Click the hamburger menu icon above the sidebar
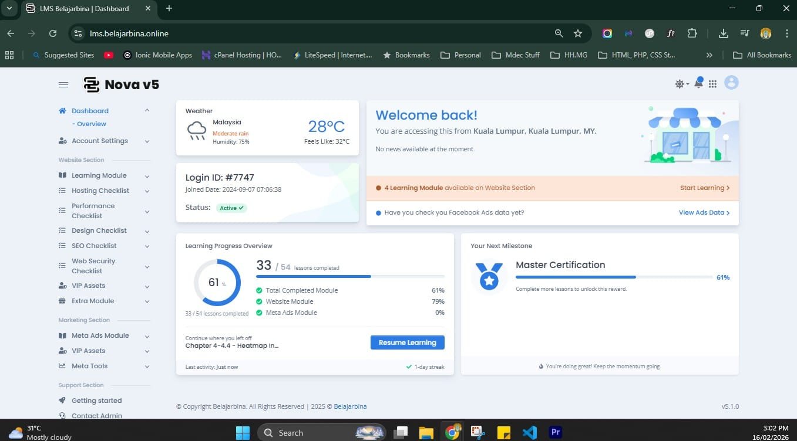This screenshot has height=441, width=797. point(63,84)
